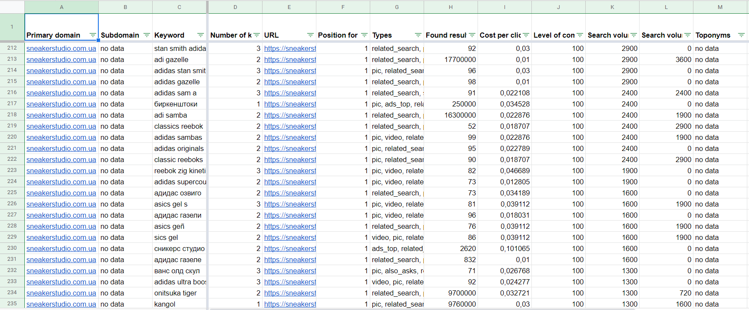Click the Types column filter icon
The image size is (749, 310).
(x=418, y=35)
